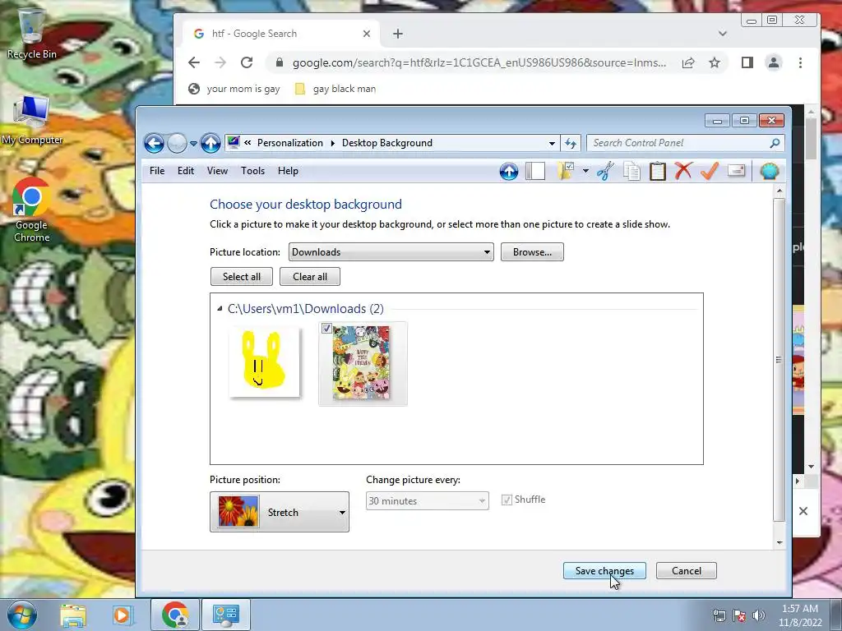Select the Google Chrome desktop shortcut
The height and width of the screenshot is (631, 842).
tap(32, 210)
